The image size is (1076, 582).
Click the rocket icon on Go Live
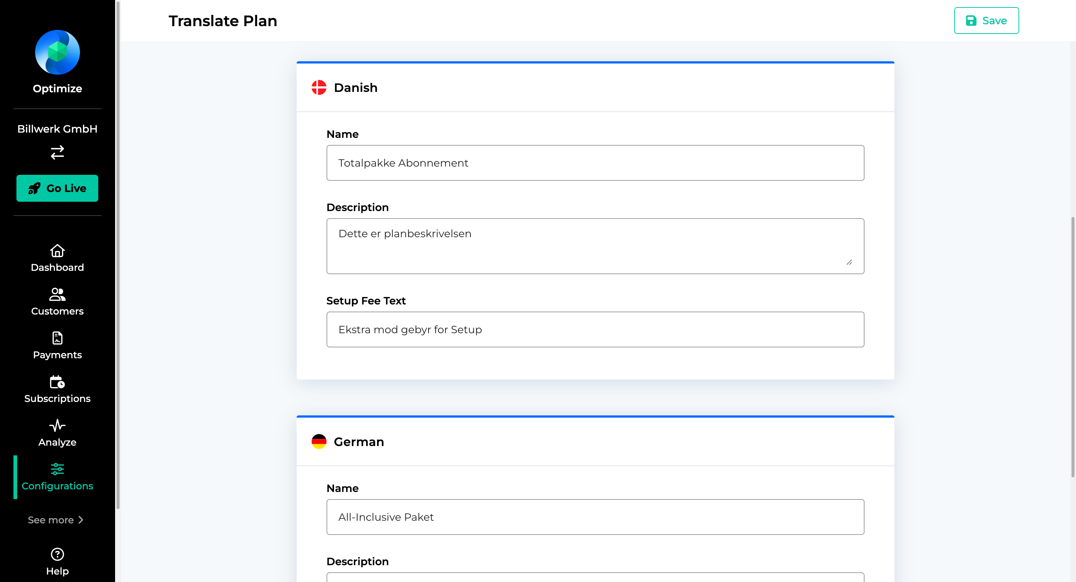(x=34, y=188)
